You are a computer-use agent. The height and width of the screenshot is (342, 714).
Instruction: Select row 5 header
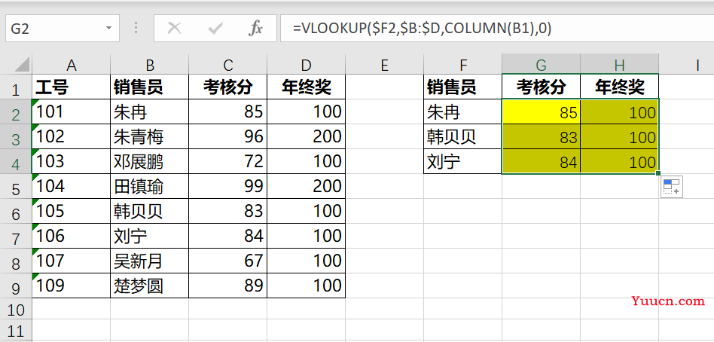pos(16,186)
